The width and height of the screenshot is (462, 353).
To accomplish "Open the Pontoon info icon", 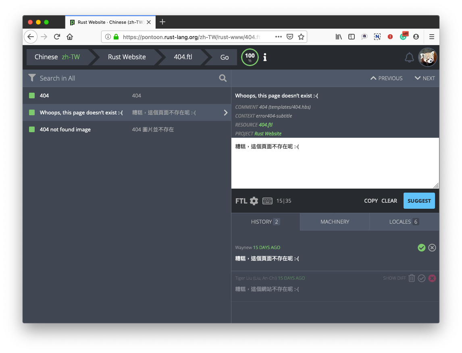I will click(x=265, y=57).
